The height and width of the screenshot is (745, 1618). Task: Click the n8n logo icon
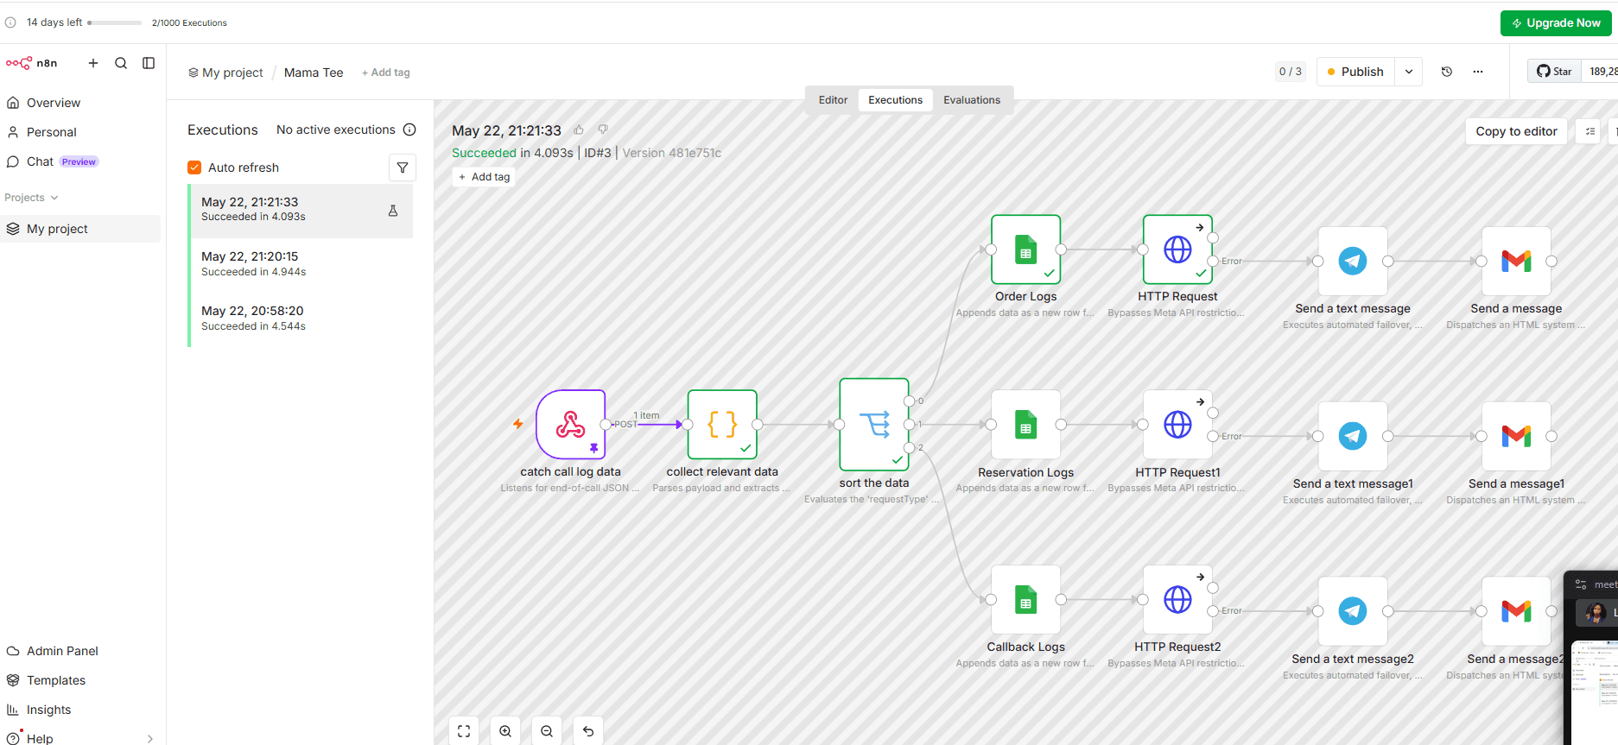pyautogui.click(x=19, y=63)
